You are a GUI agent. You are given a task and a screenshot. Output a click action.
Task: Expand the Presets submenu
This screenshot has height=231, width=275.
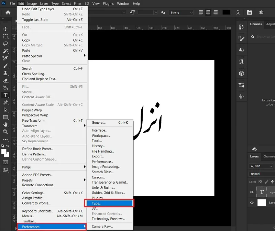tap(52, 180)
